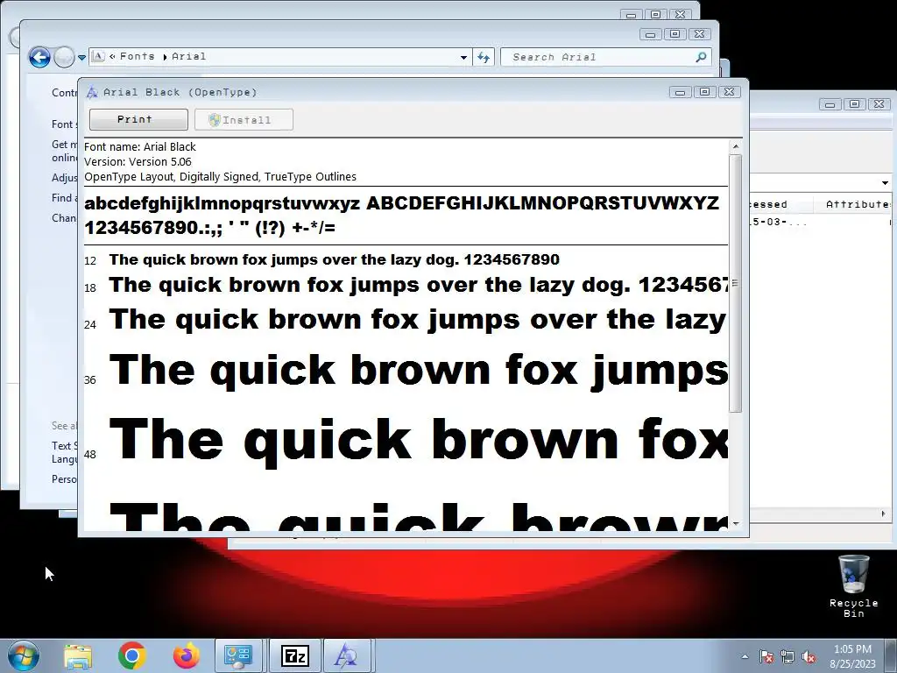The width and height of the screenshot is (897, 673).
Task: Click the dropdown arrow in right background window
Action: tap(885, 183)
